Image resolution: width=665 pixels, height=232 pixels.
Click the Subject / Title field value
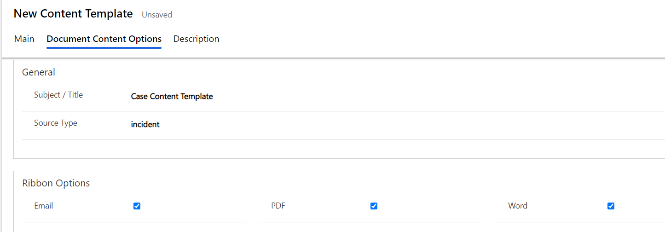pyautogui.click(x=172, y=97)
